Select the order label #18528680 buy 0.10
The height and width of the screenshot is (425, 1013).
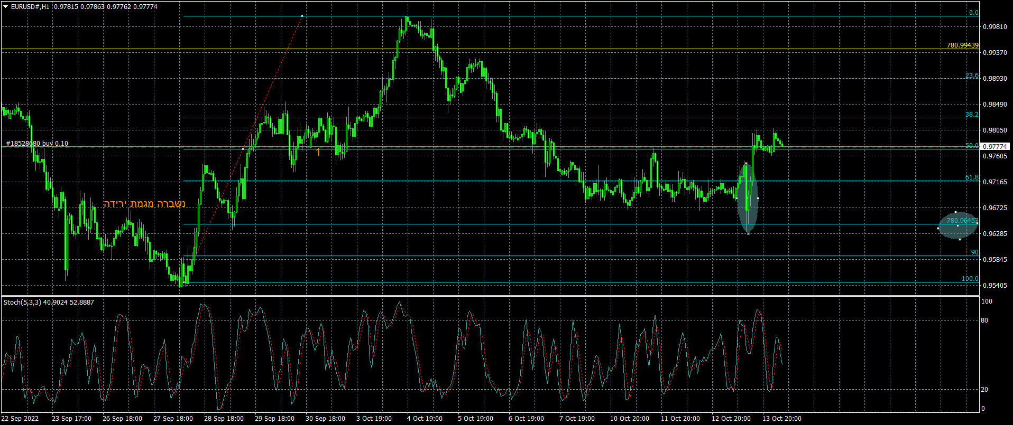[x=37, y=144]
